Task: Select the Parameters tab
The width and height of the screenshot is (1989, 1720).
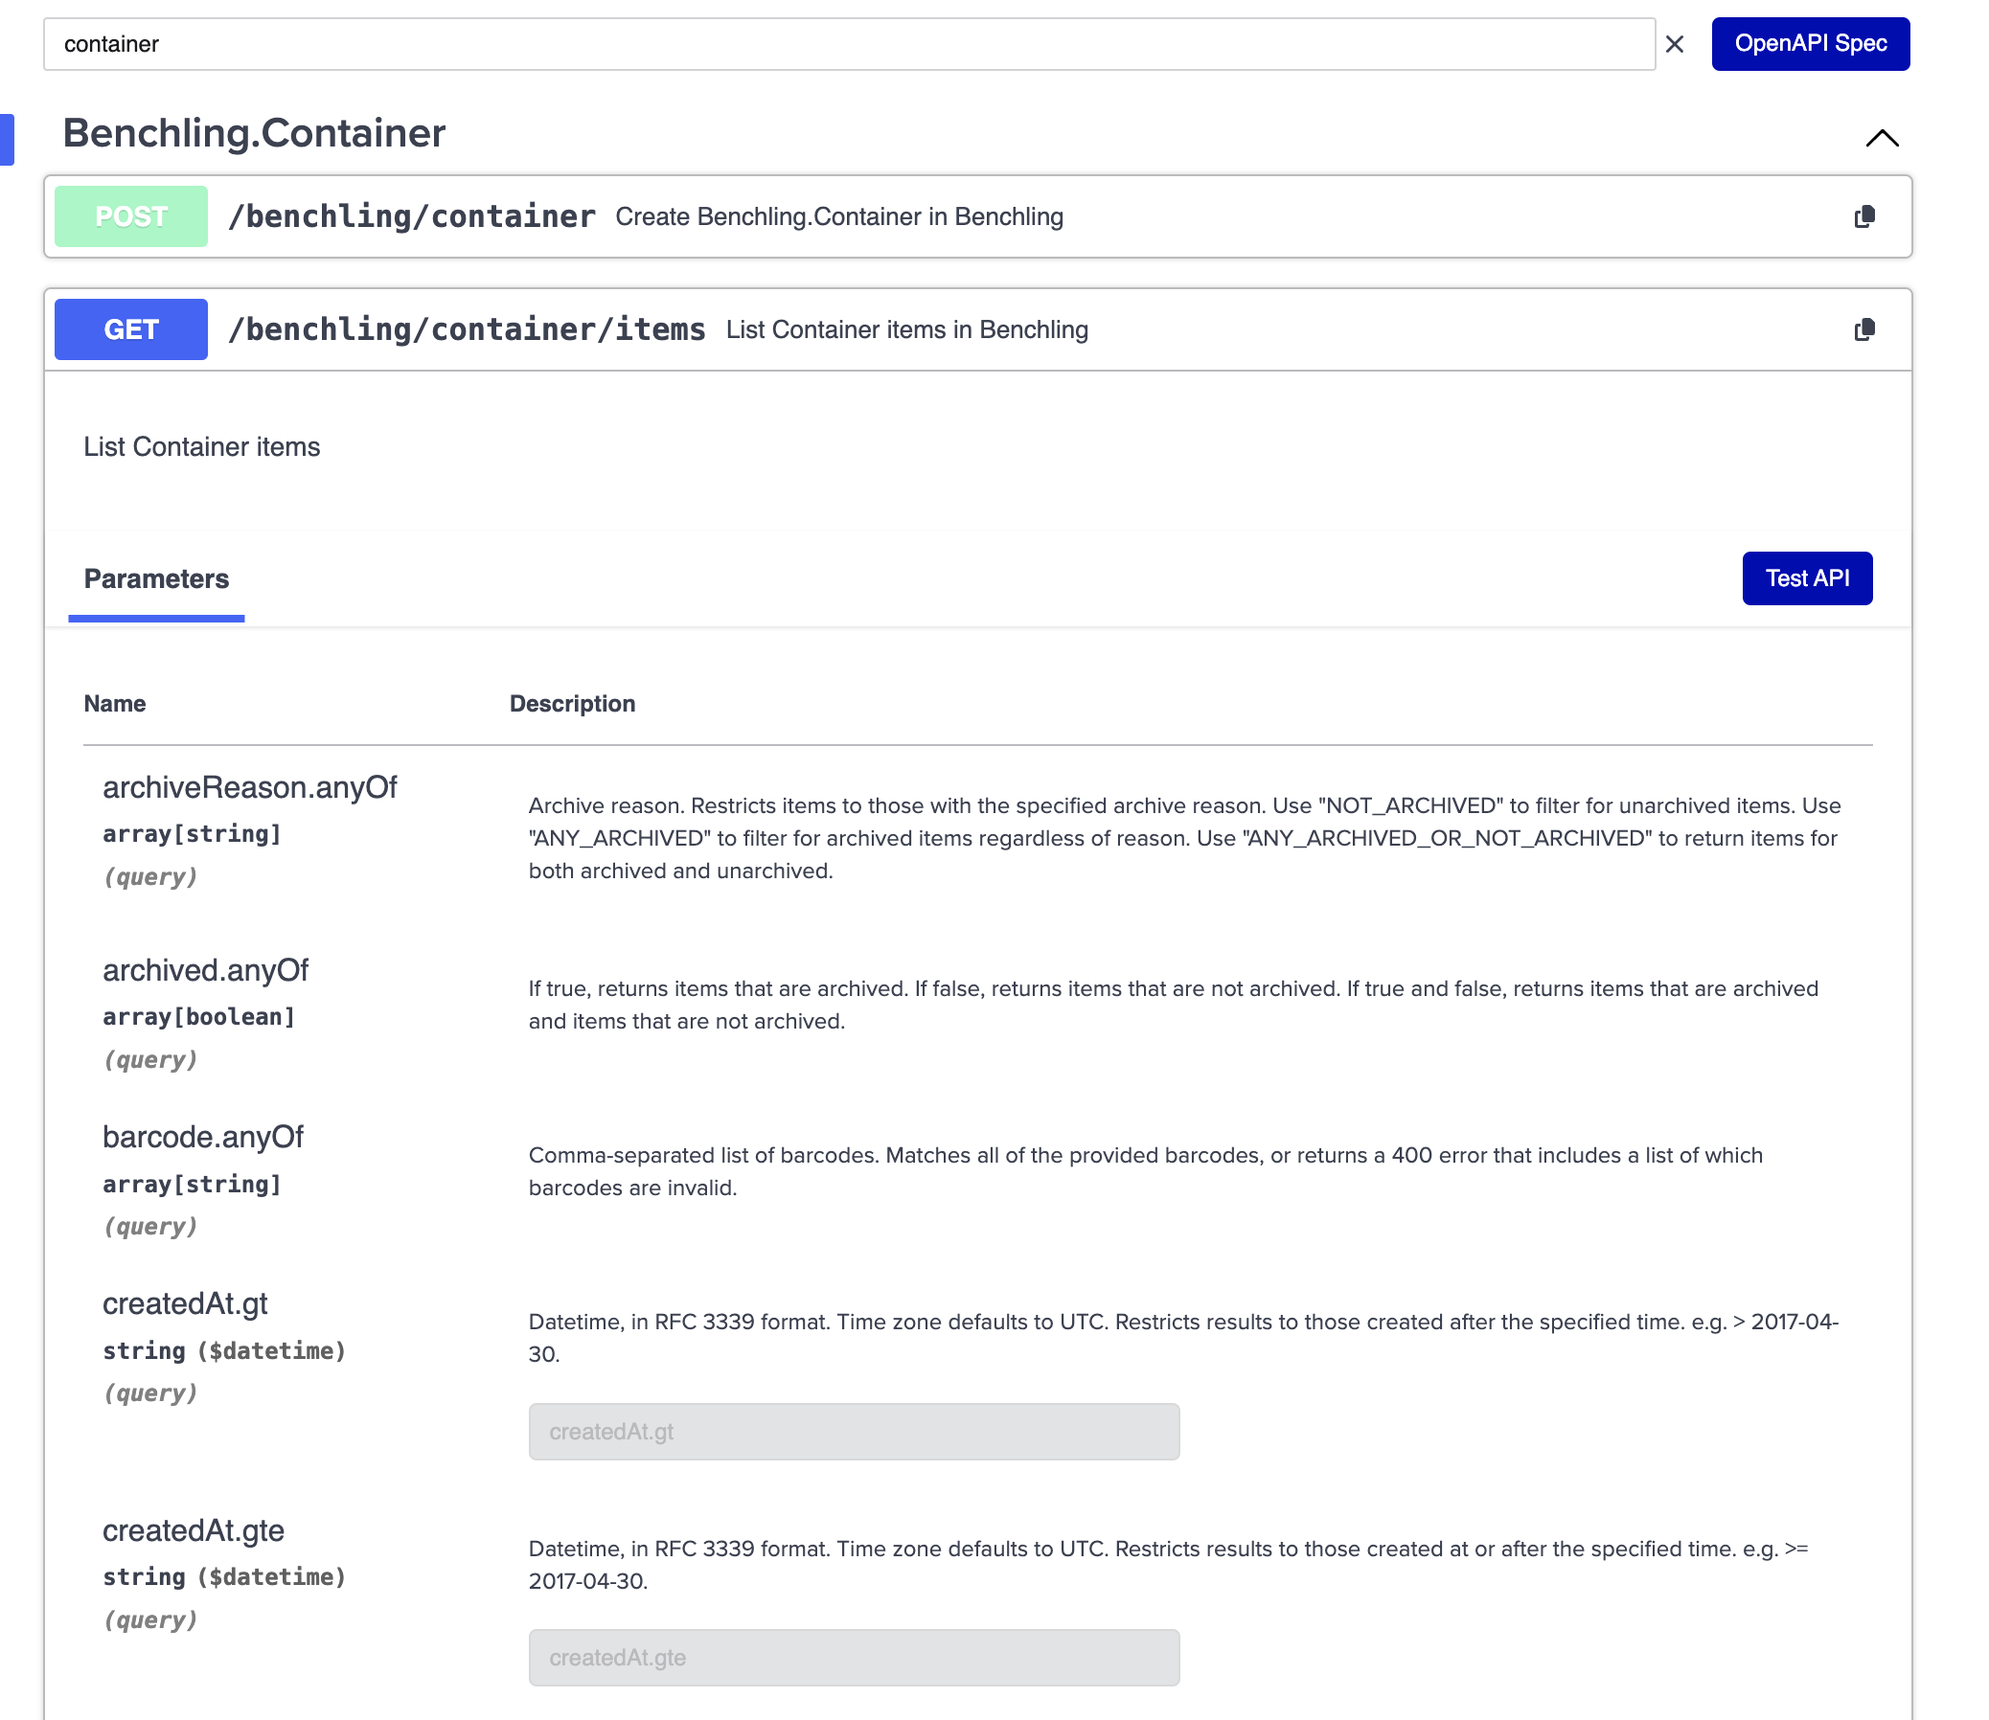Action: click(156, 579)
